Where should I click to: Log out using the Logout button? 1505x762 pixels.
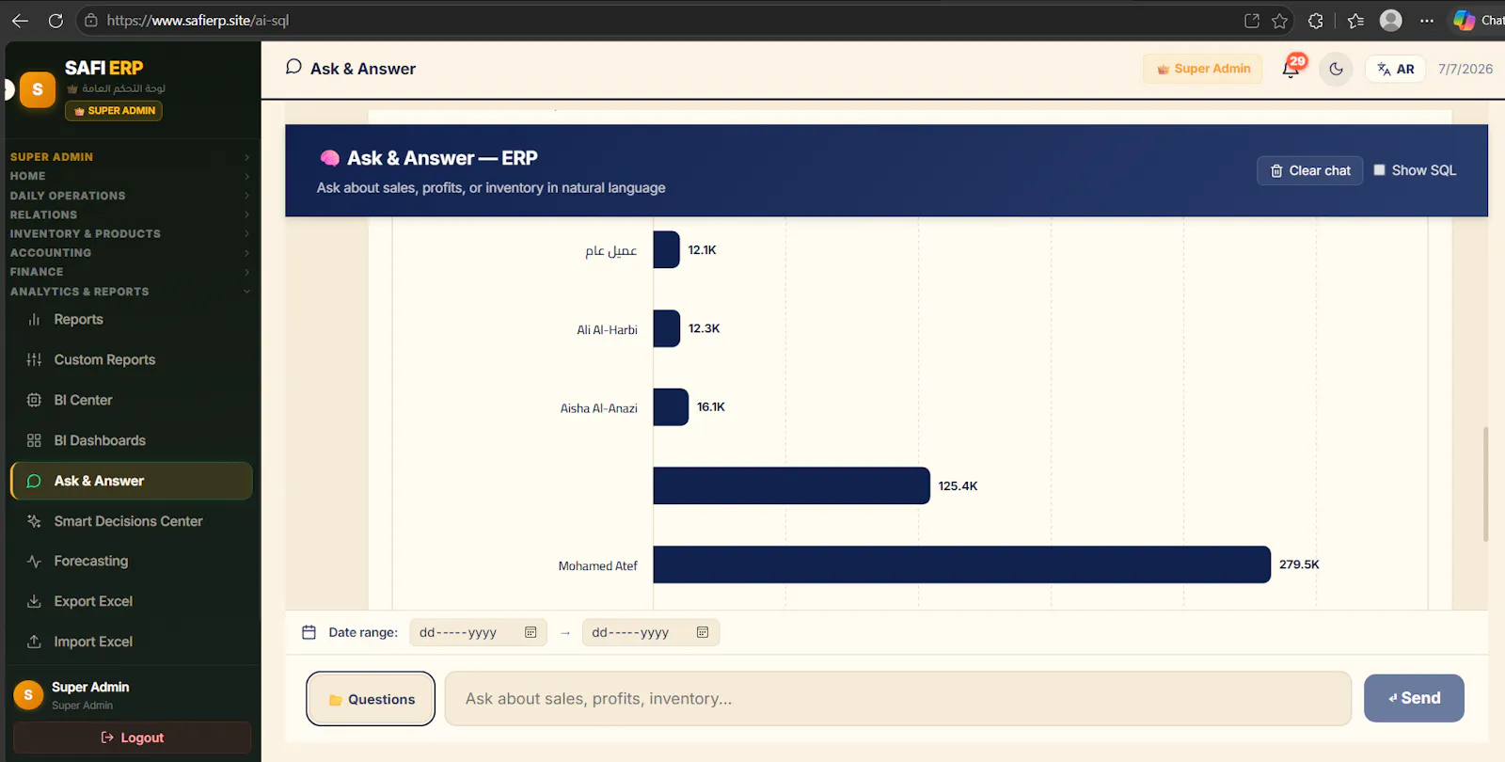[x=132, y=738]
